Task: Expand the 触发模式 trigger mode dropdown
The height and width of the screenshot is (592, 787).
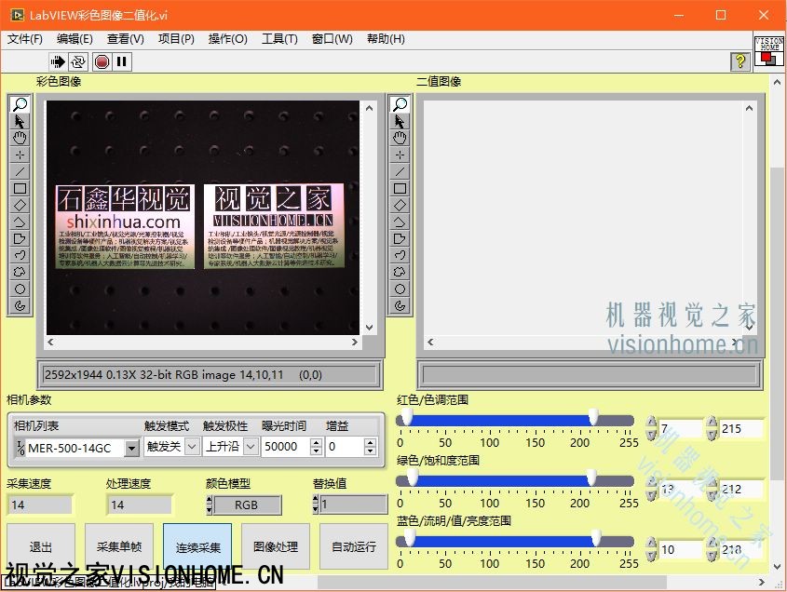Action: click(x=192, y=447)
